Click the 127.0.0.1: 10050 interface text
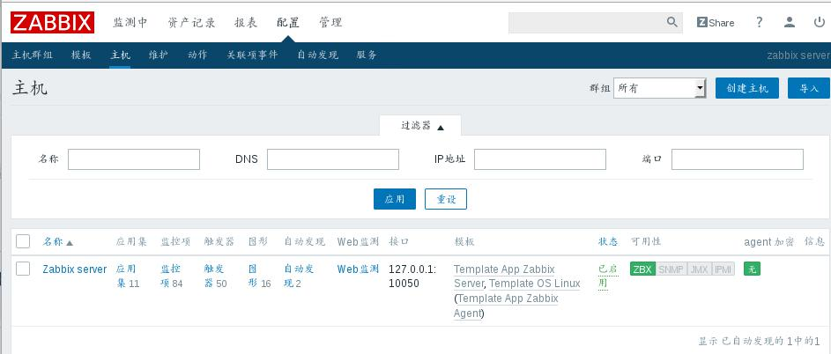 [412, 277]
